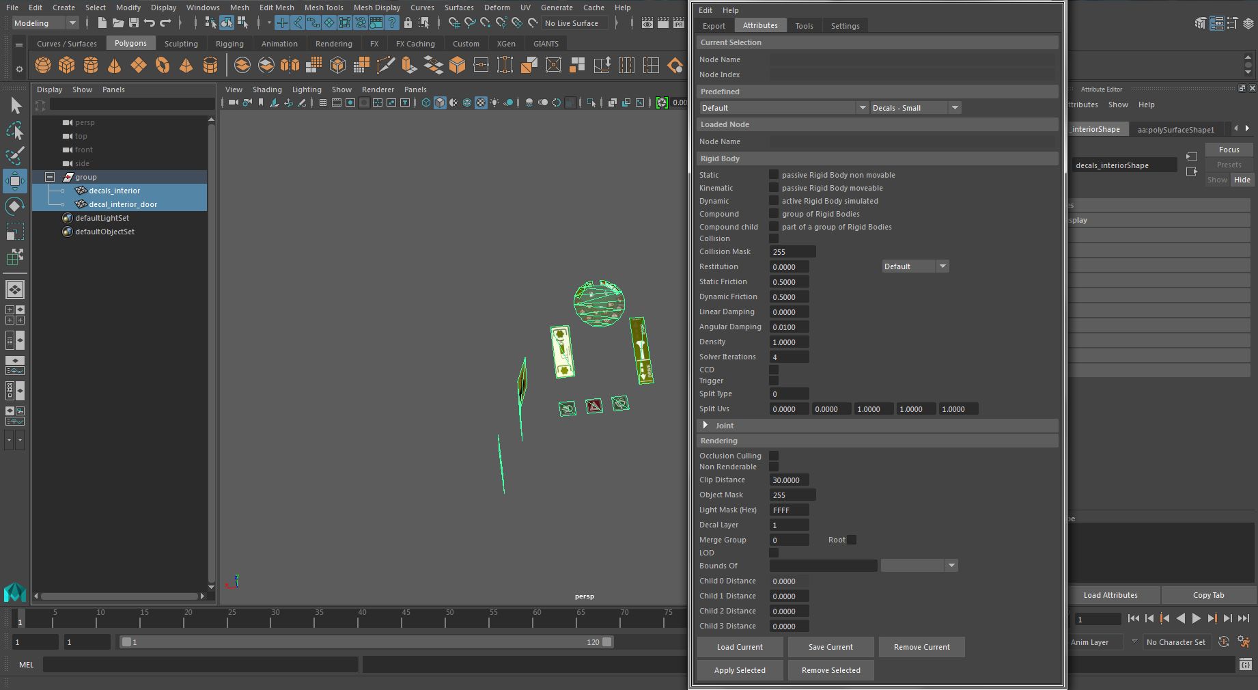Image resolution: width=1258 pixels, height=690 pixels.
Task: Toggle the Occlusion Culling checkbox
Action: (774, 456)
